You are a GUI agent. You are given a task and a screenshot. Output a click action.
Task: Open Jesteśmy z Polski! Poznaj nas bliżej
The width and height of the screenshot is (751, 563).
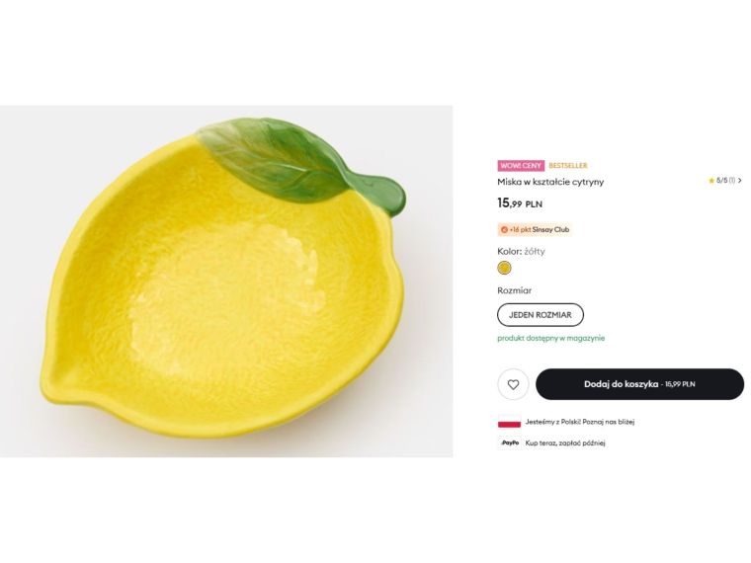(580, 422)
